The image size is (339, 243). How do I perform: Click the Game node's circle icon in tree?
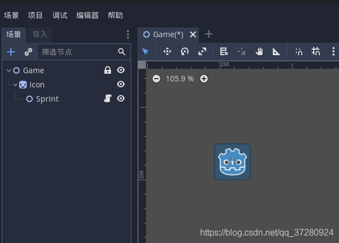pos(16,70)
